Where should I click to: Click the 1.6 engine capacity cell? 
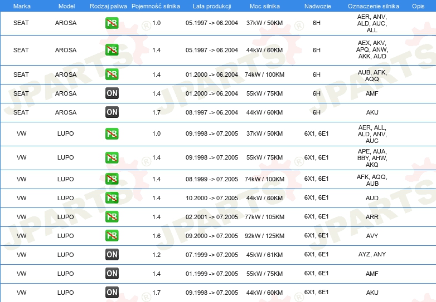tap(156, 236)
